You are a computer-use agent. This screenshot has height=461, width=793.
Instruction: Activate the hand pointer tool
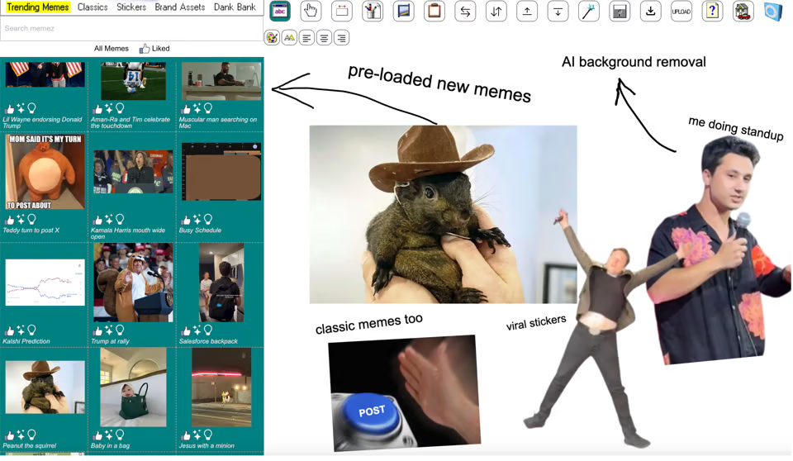311,12
